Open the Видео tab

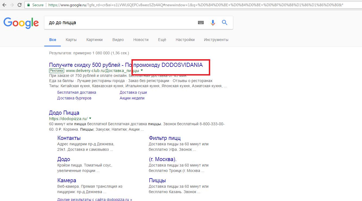pyautogui.click(x=118, y=40)
